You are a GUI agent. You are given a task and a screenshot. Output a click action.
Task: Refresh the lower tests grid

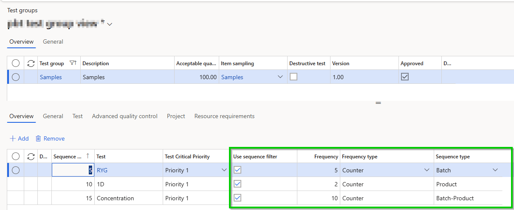pos(31,157)
